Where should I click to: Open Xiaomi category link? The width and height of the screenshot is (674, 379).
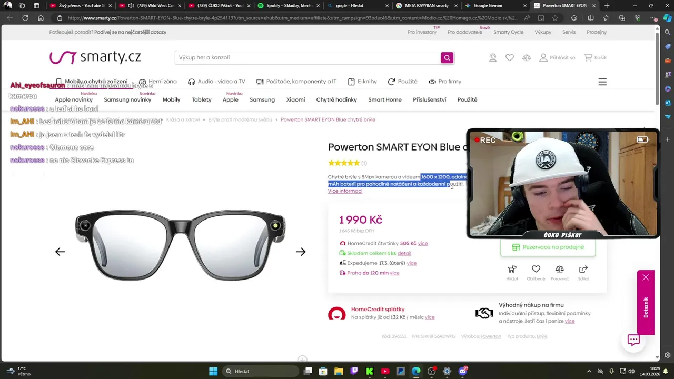[295, 99]
